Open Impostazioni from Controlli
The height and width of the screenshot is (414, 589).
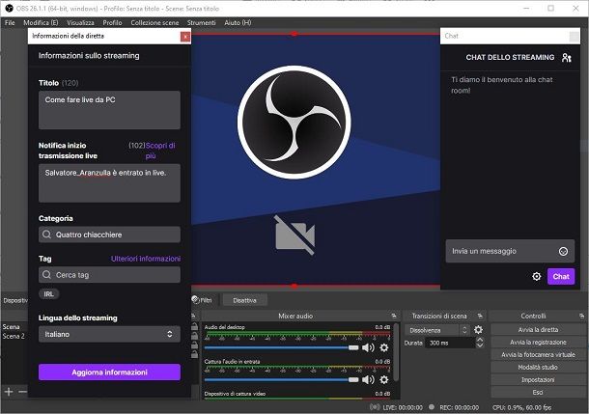538,380
